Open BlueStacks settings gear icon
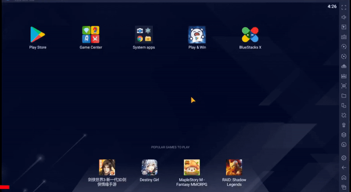 (x=344, y=158)
